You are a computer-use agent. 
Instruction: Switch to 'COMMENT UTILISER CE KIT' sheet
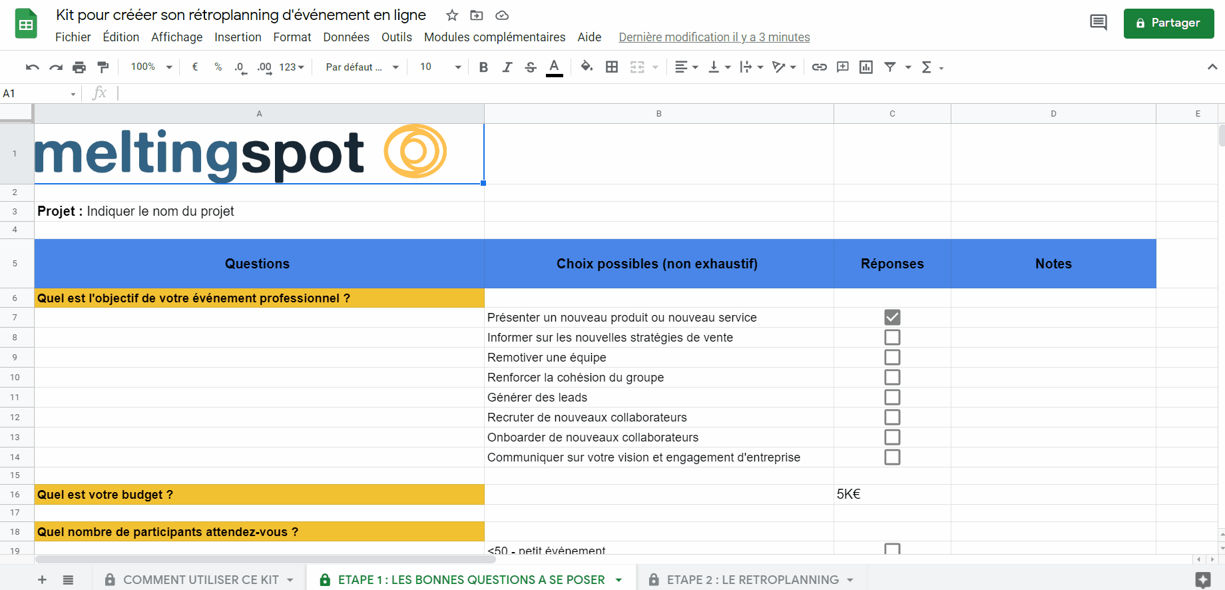200,580
